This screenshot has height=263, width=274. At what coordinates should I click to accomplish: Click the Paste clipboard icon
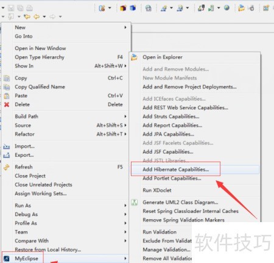click(7, 96)
